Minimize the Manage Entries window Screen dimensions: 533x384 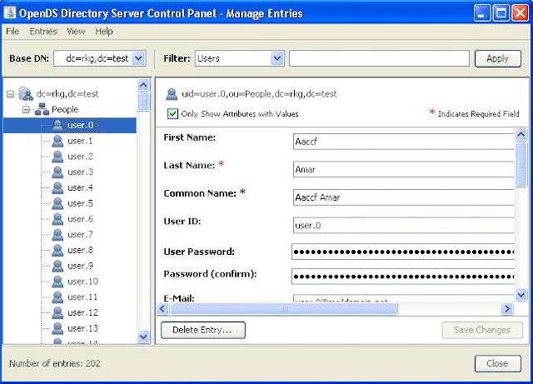tap(481, 13)
